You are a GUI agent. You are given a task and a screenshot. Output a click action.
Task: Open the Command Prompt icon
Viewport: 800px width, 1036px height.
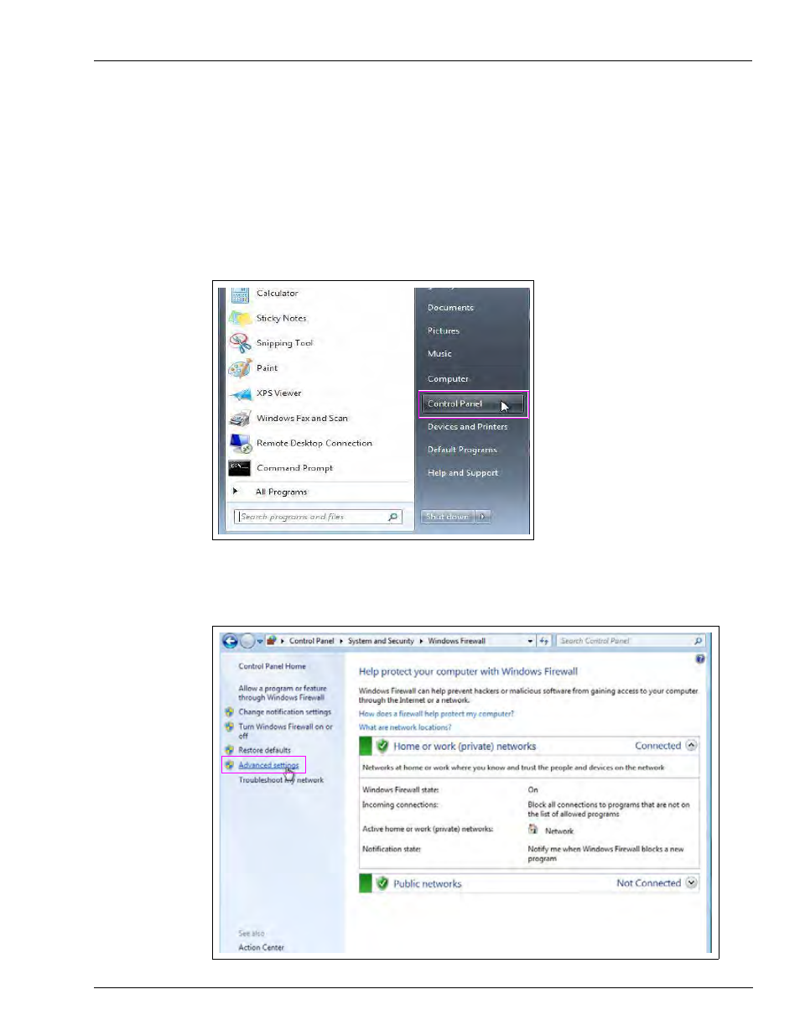click(240, 468)
